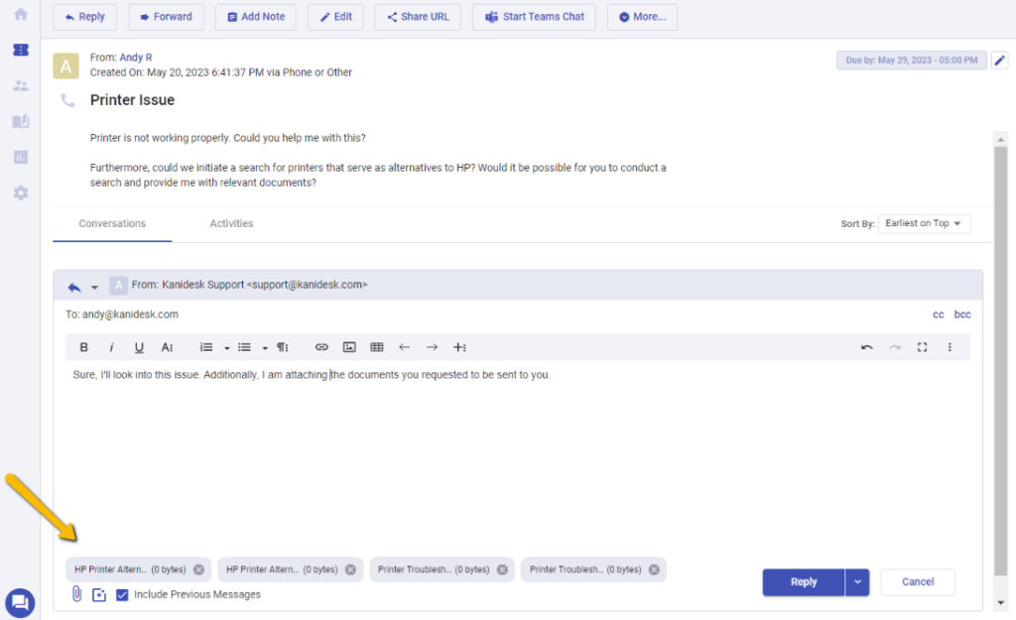The width and height of the screenshot is (1016, 620).
Task: Click Andy R avatar letter A
Action: coord(66,66)
